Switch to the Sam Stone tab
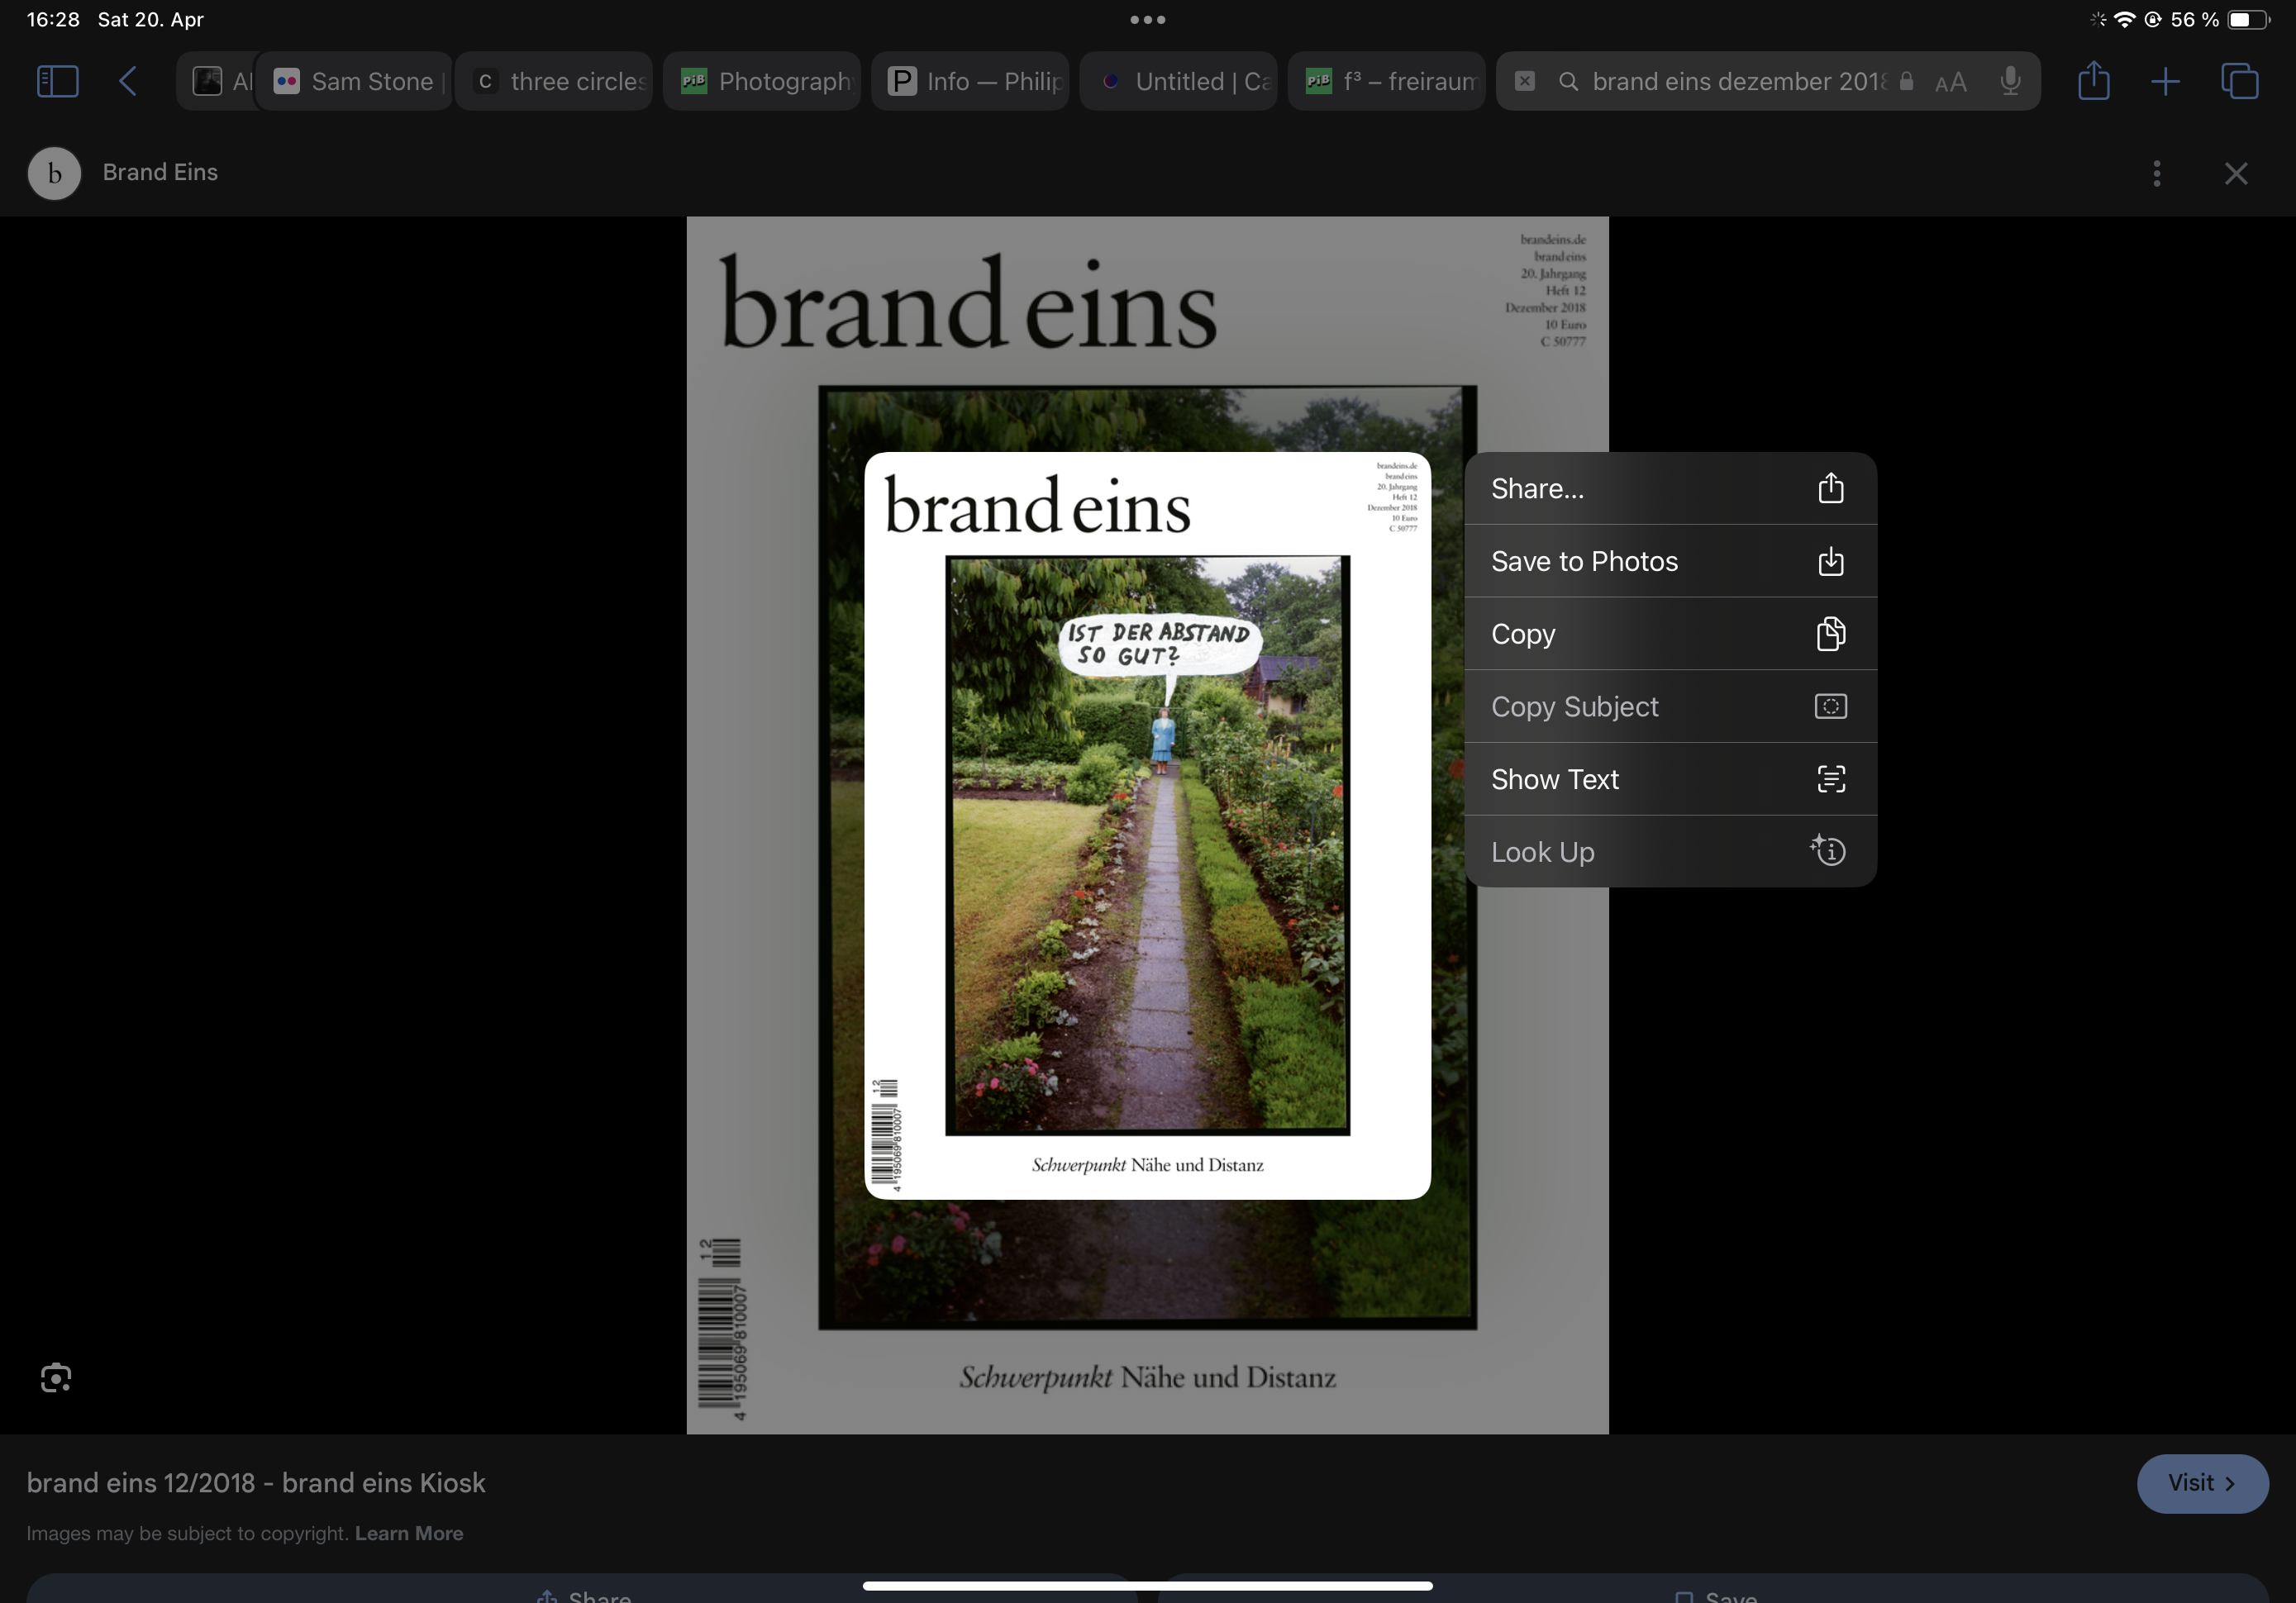The width and height of the screenshot is (2296, 1603). [x=354, y=81]
